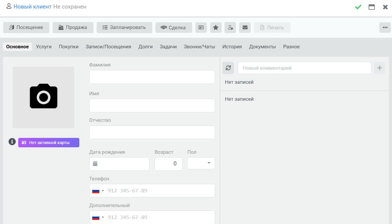Click the user icon next to Новый клиент
This screenshot has height=224, width=392.
(9, 6)
